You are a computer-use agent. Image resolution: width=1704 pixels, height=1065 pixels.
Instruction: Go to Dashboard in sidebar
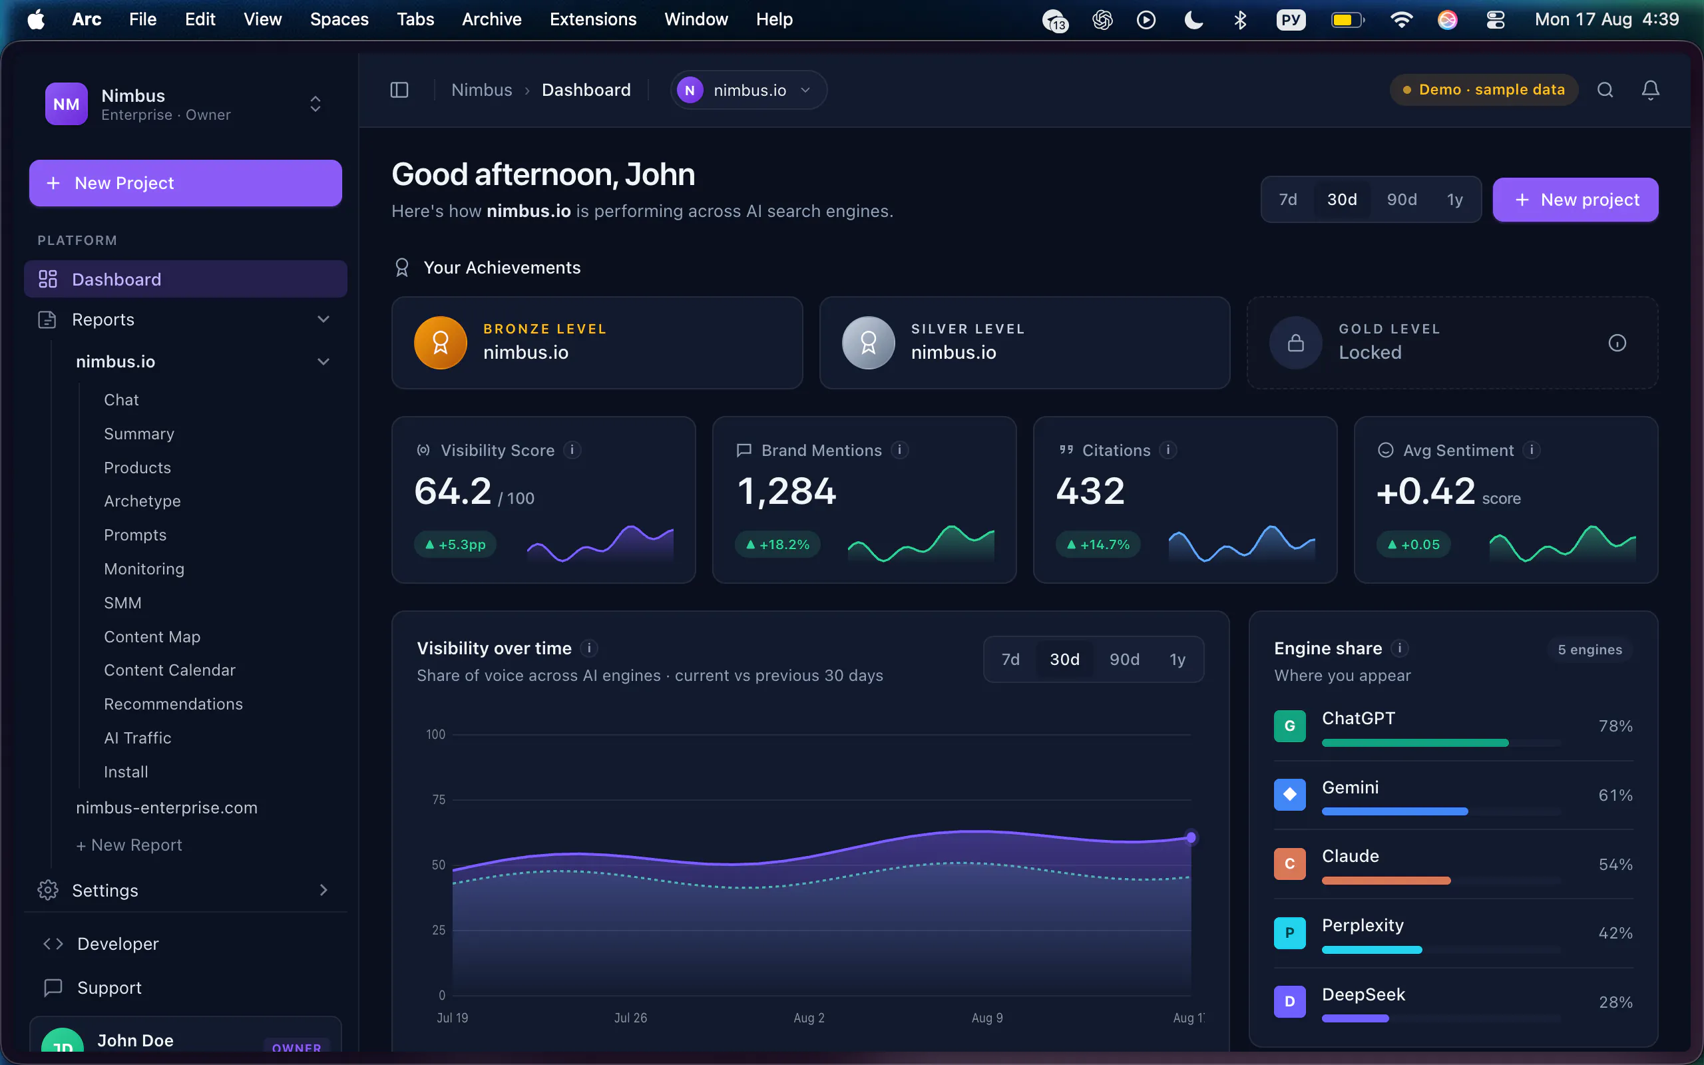pos(186,279)
